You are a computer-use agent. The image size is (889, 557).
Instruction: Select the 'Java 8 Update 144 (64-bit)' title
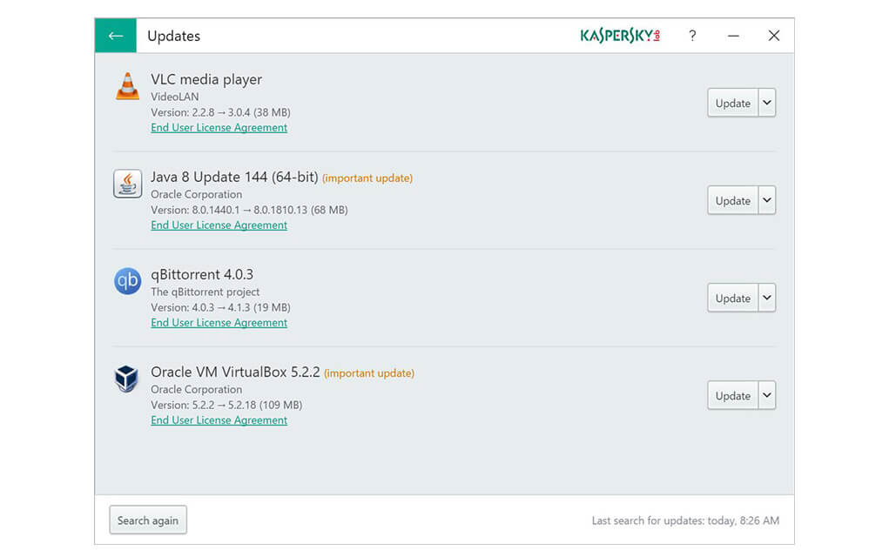[234, 177]
